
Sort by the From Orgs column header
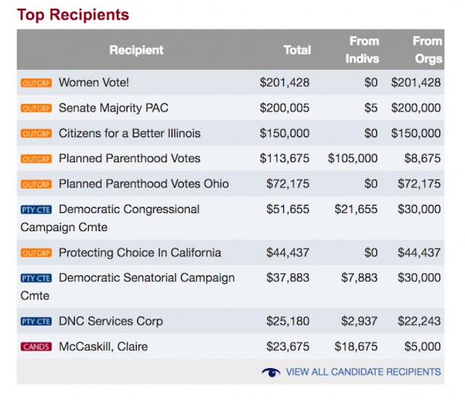428,50
